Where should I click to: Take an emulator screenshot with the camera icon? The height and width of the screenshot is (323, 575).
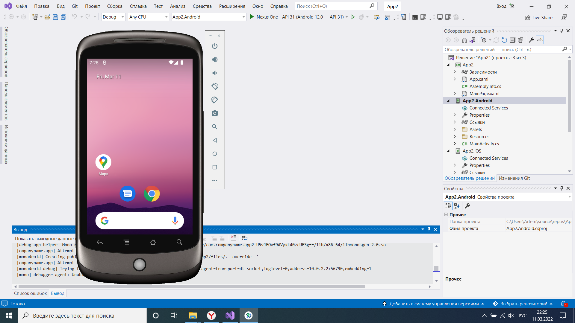[215, 113]
